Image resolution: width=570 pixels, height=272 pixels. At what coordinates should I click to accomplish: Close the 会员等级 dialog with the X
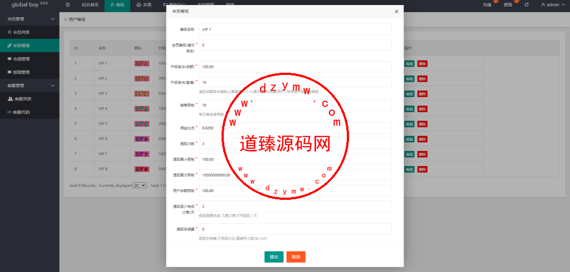point(396,12)
